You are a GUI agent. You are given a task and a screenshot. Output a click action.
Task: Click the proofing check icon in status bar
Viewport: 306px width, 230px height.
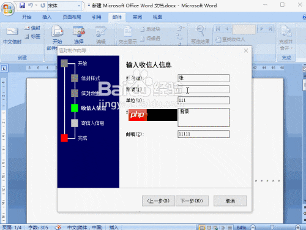coord(58,227)
